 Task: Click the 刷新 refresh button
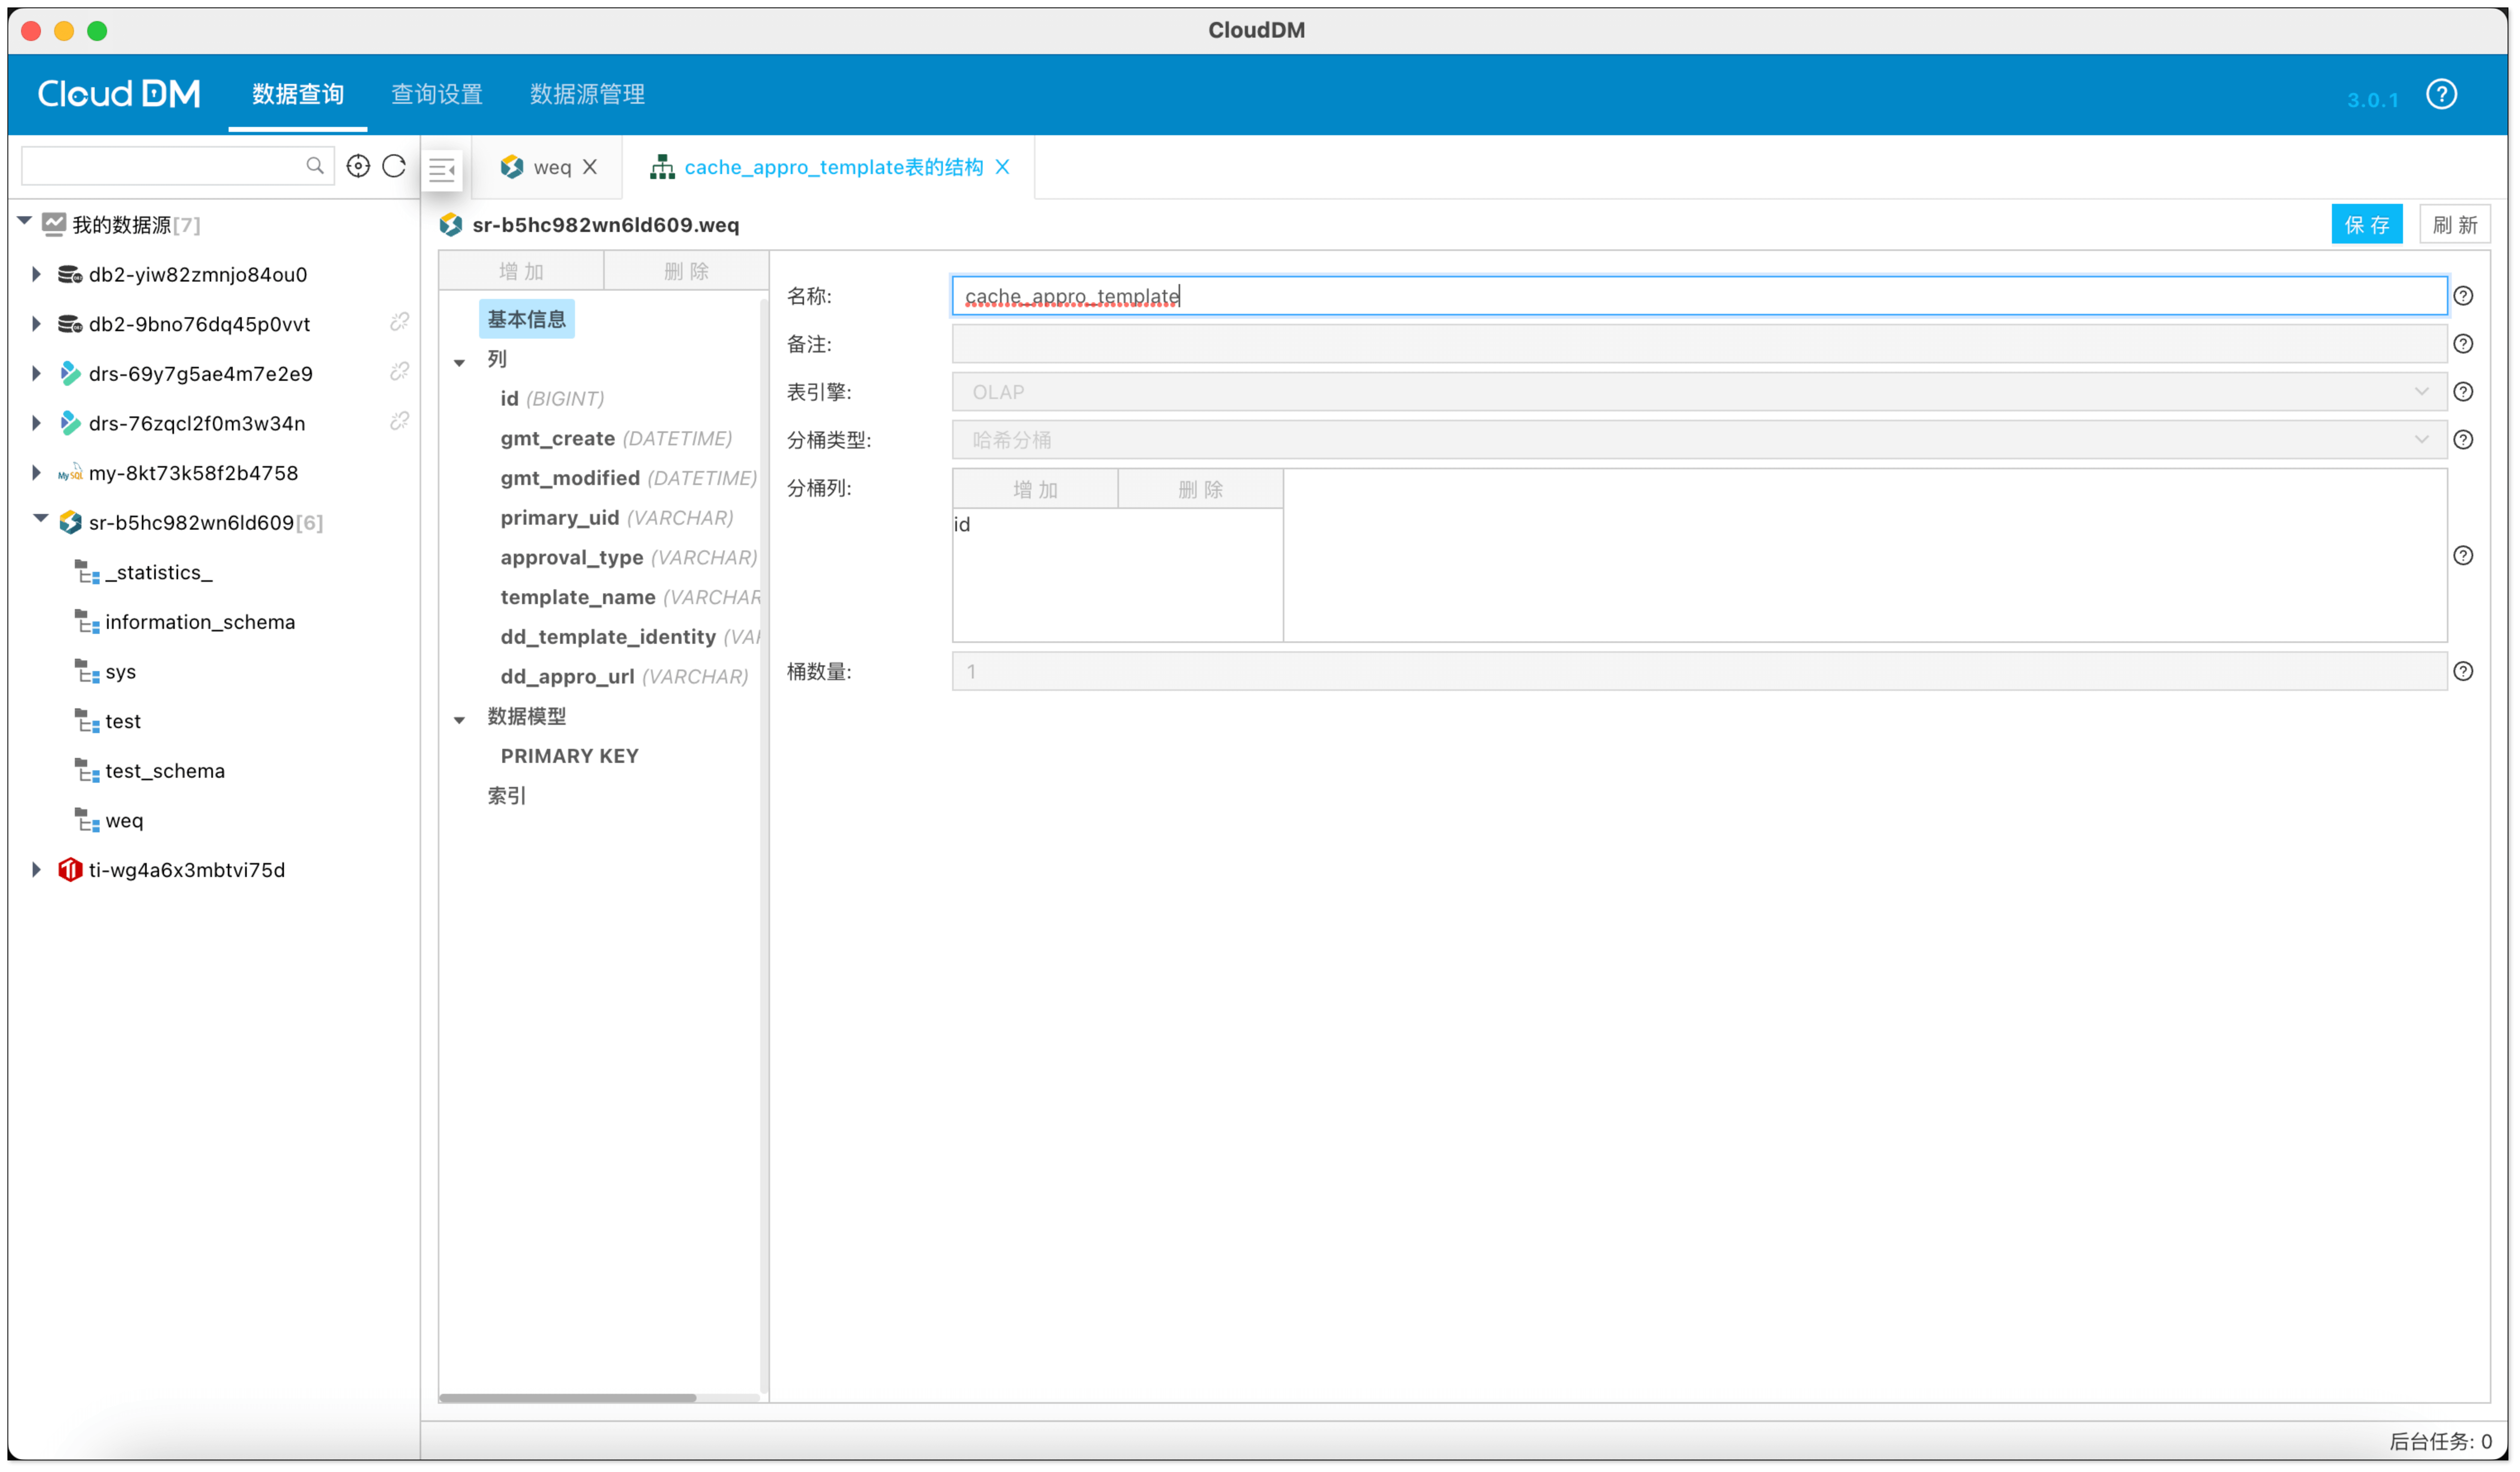pos(2455,225)
